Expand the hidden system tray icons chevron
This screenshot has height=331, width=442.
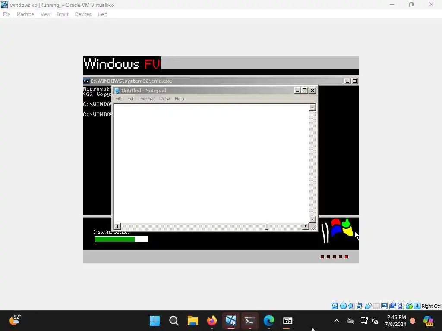[x=337, y=321]
